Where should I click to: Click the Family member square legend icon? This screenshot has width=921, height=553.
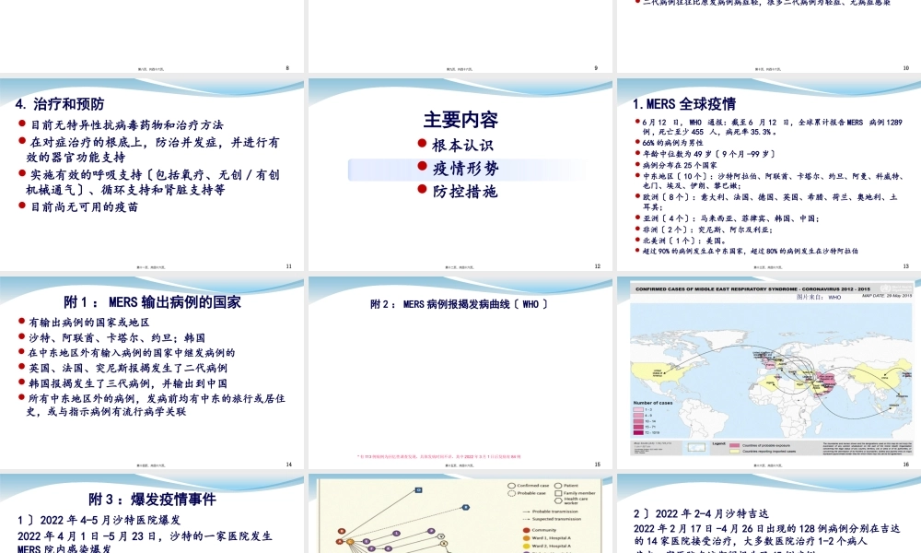click(558, 493)
